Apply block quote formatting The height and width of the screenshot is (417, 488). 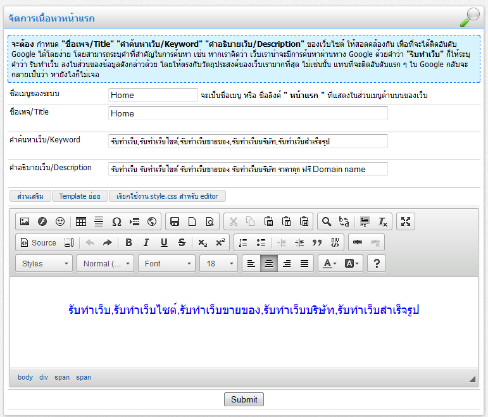coord(317,242)
